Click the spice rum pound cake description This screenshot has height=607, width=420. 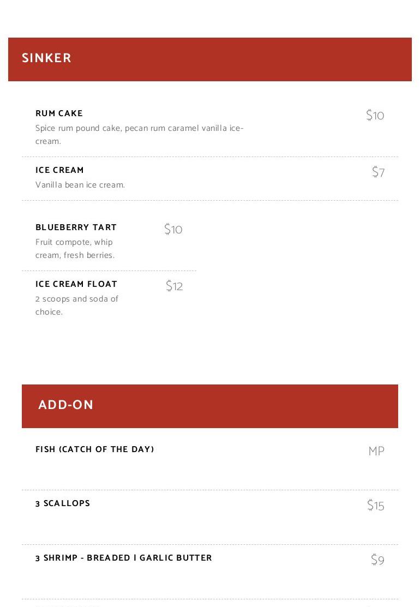click(x=139, y=134)
